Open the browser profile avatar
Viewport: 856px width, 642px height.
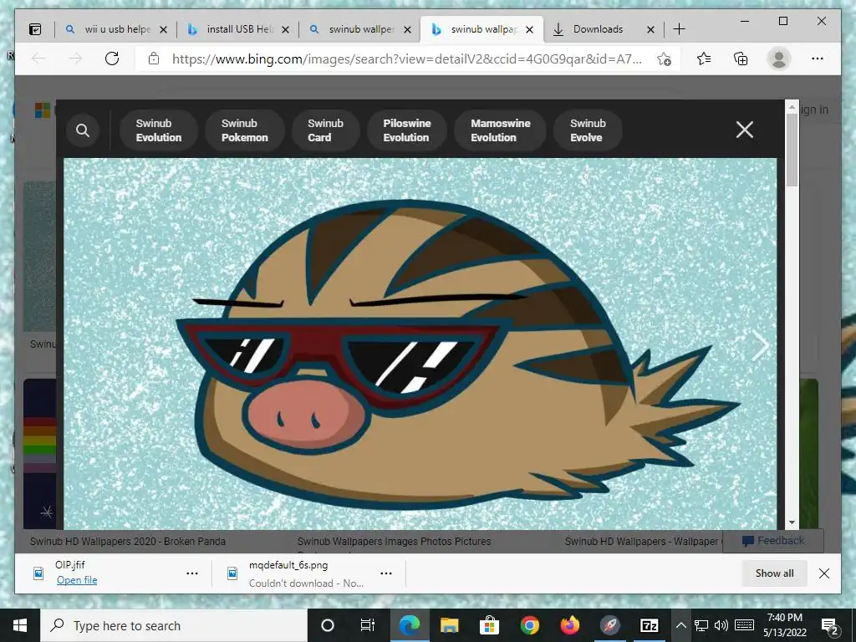point(779,59)
